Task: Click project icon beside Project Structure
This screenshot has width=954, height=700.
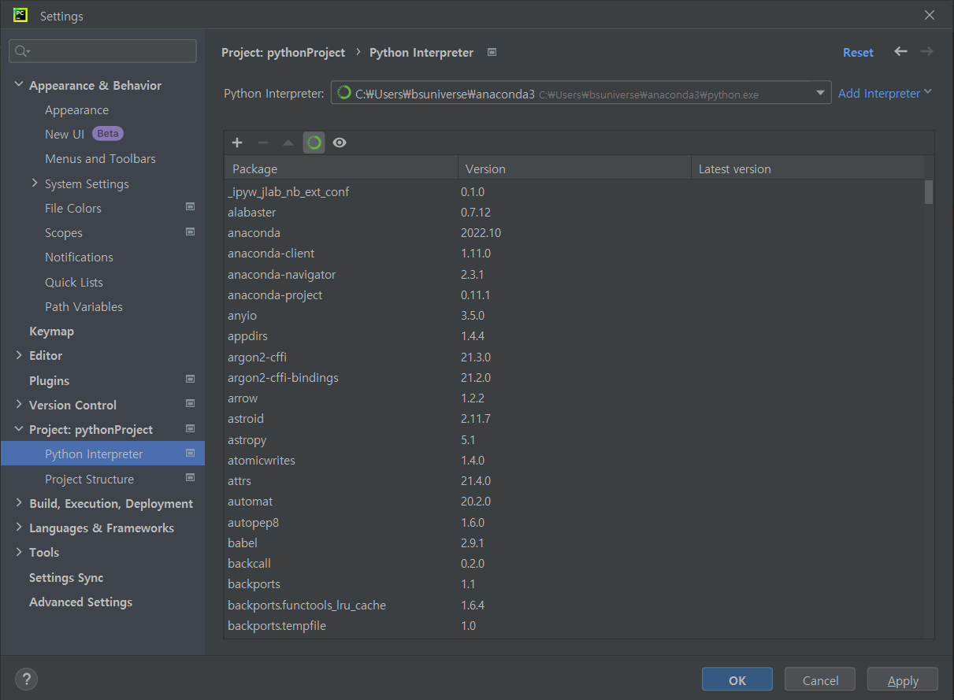Action: click(190, 478)
